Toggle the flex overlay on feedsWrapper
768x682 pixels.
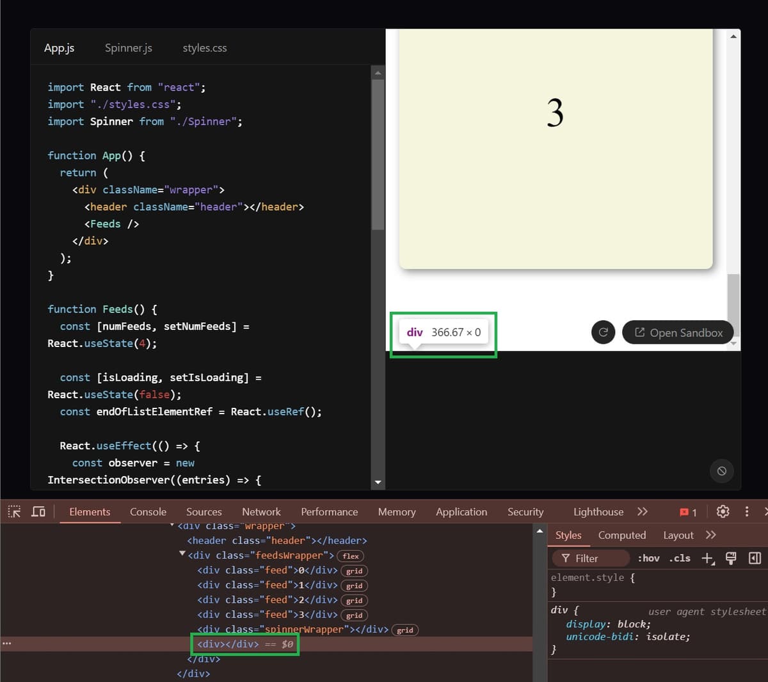coord(350,555)
